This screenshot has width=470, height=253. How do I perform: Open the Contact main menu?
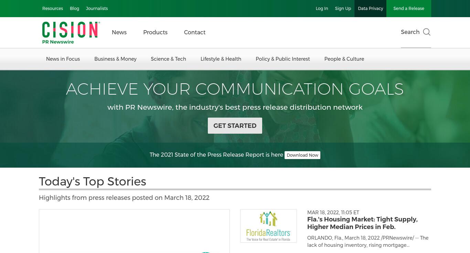(195, 32)
